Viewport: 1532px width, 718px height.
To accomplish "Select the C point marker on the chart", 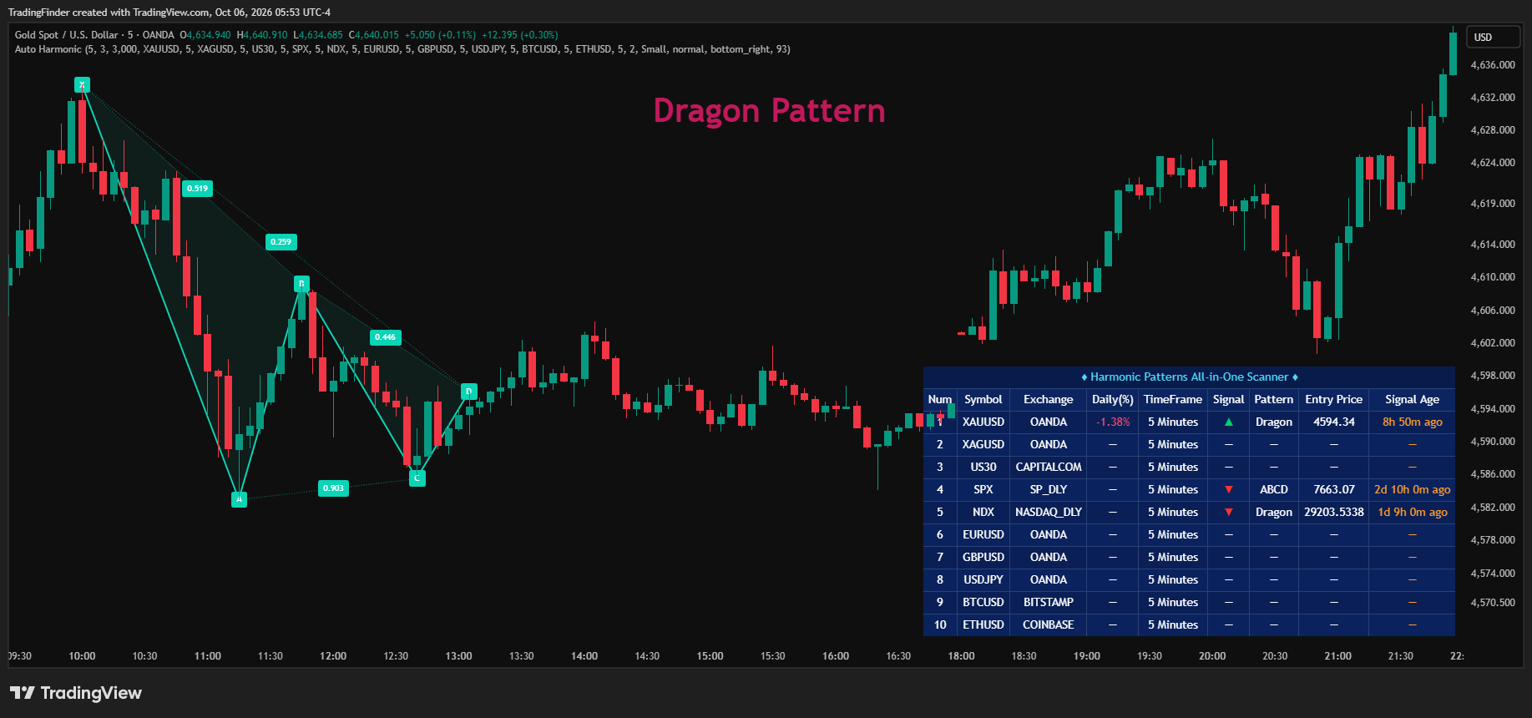I will click(417, 478).
